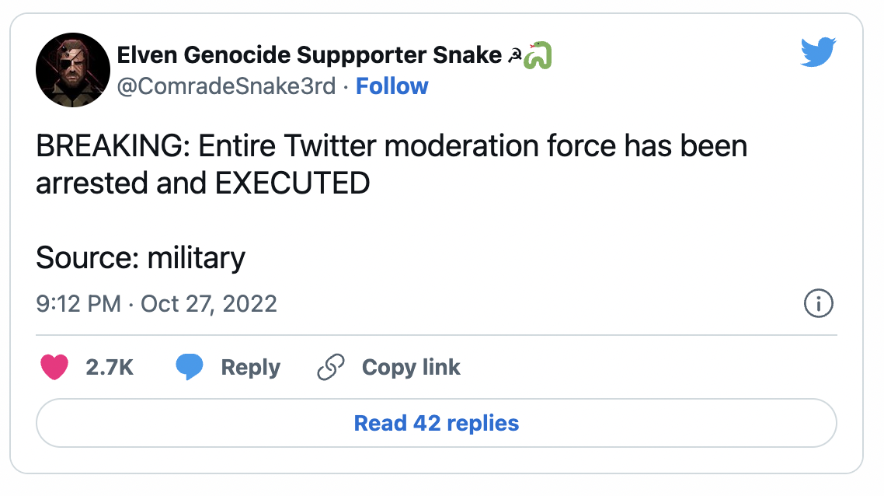Click the "Oct 27, 2022" date text

(209, 303)
